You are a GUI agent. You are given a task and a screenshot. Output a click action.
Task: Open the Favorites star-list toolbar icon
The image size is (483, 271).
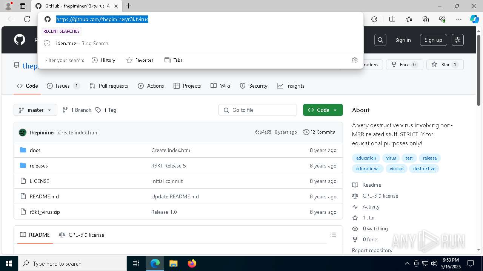409,19
